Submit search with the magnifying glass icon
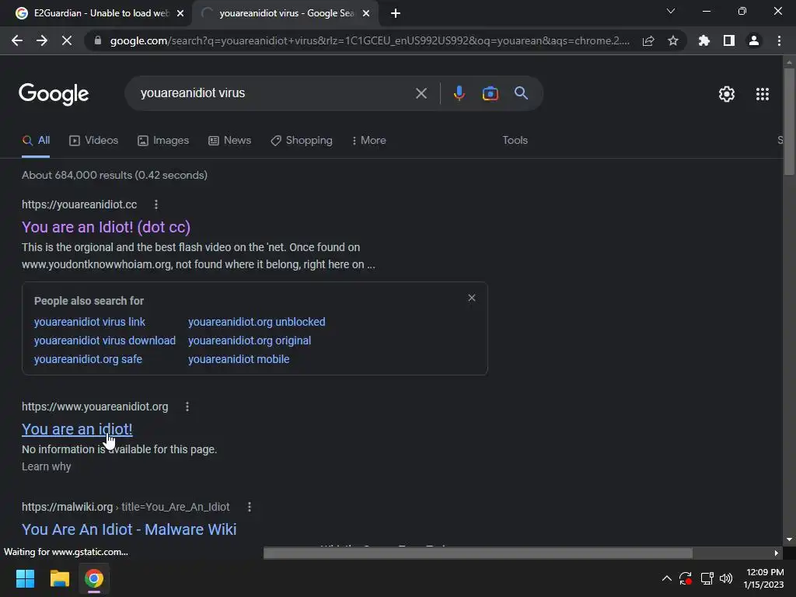796x597 pixels. [521, 93]
